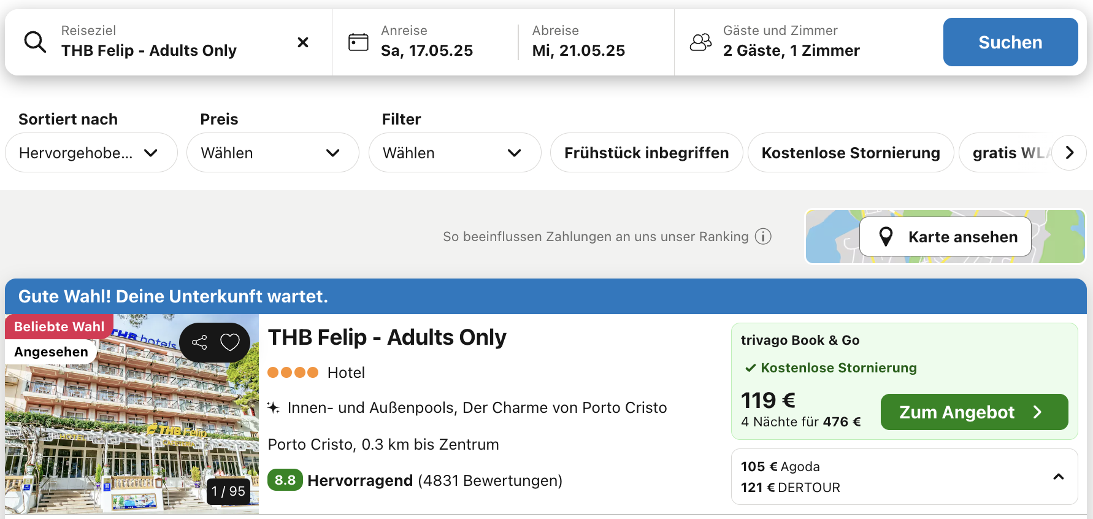Change the Abreise date Mi, 21.05.25
1093x519 pixels.
tap(578, 42)
